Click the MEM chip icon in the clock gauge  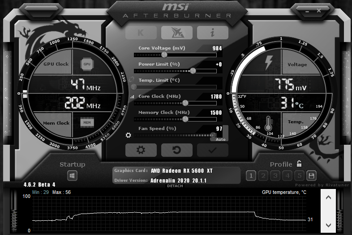point(87,122)
